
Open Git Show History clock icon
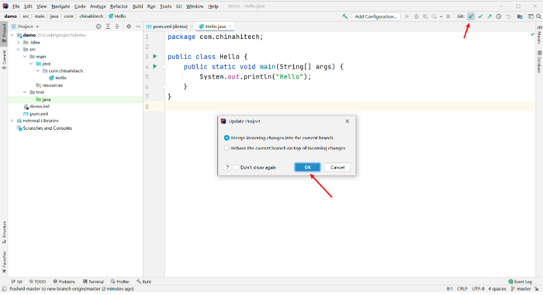(499, 16)
